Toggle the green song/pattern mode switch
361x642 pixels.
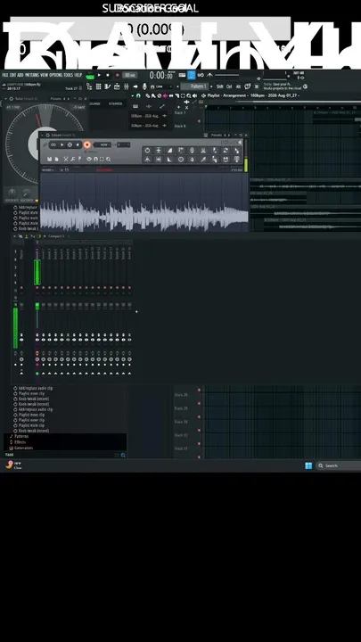coord(90,76)
